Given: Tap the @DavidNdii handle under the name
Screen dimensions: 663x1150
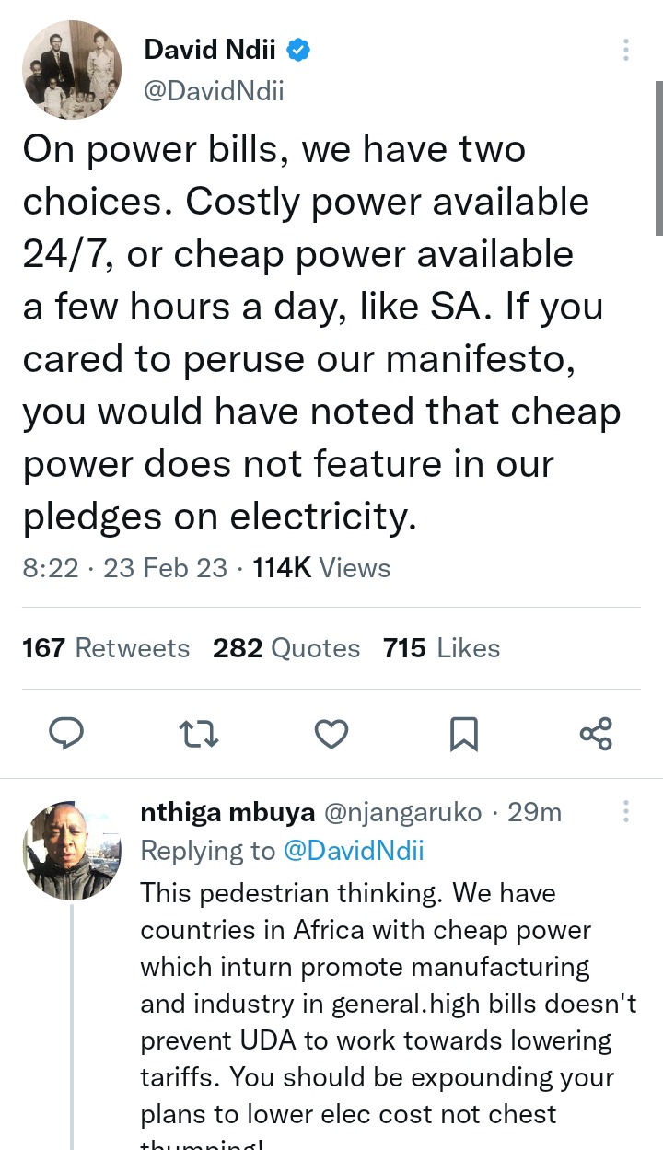Looking at the screenshot, I should pyautogui.click(x=214, y=91).
